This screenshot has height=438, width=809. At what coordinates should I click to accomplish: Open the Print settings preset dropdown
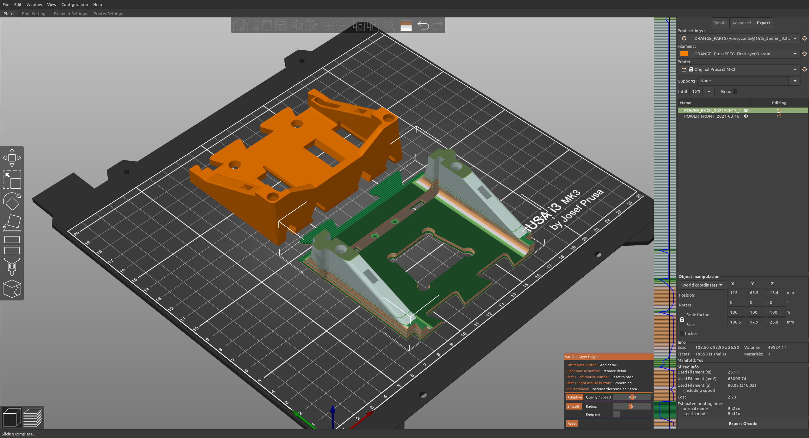coord(739,38)
